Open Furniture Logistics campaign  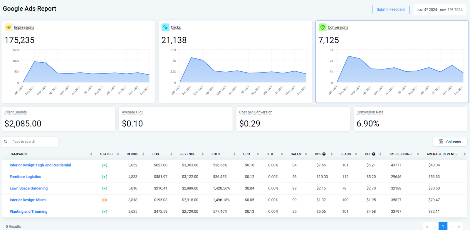point(25,177)
